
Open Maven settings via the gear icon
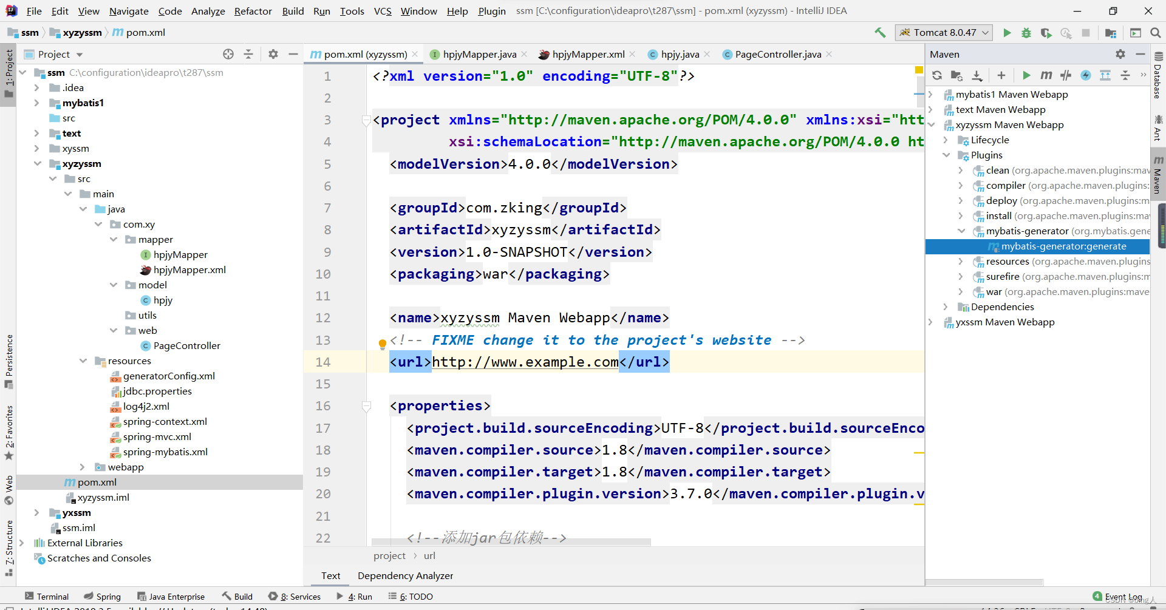pyautogui.click(x=1120, y=54)
